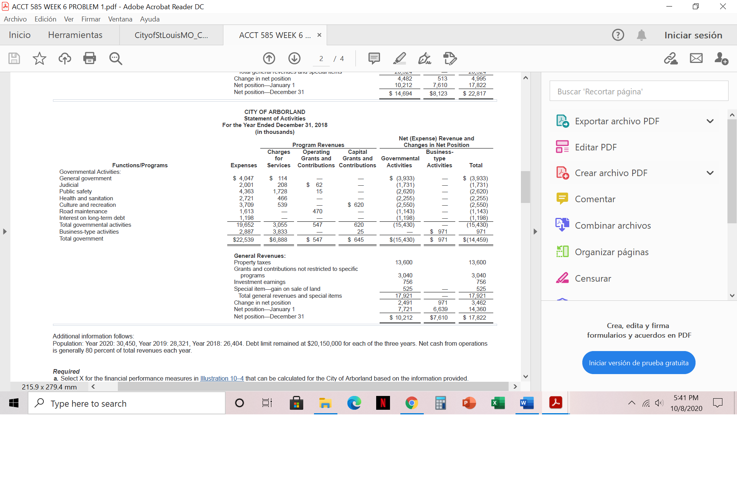737x503 pixels.
Task: Go to the next page with the down arrow
Action: 294,58
